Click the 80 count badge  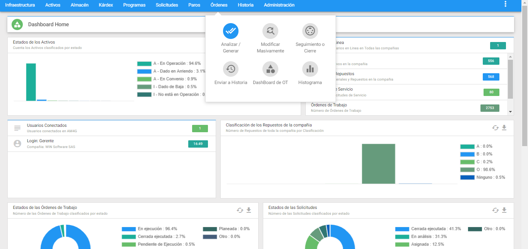491,92
